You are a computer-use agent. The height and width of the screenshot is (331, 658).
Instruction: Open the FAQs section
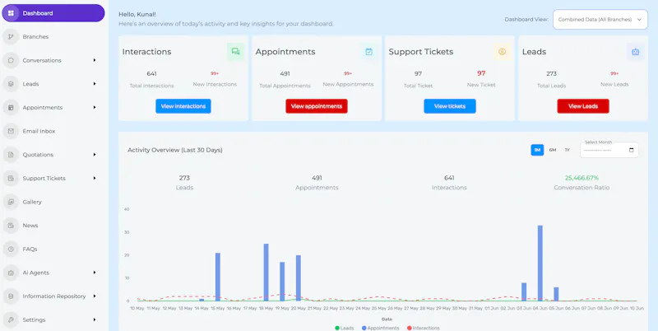point(53,249)
